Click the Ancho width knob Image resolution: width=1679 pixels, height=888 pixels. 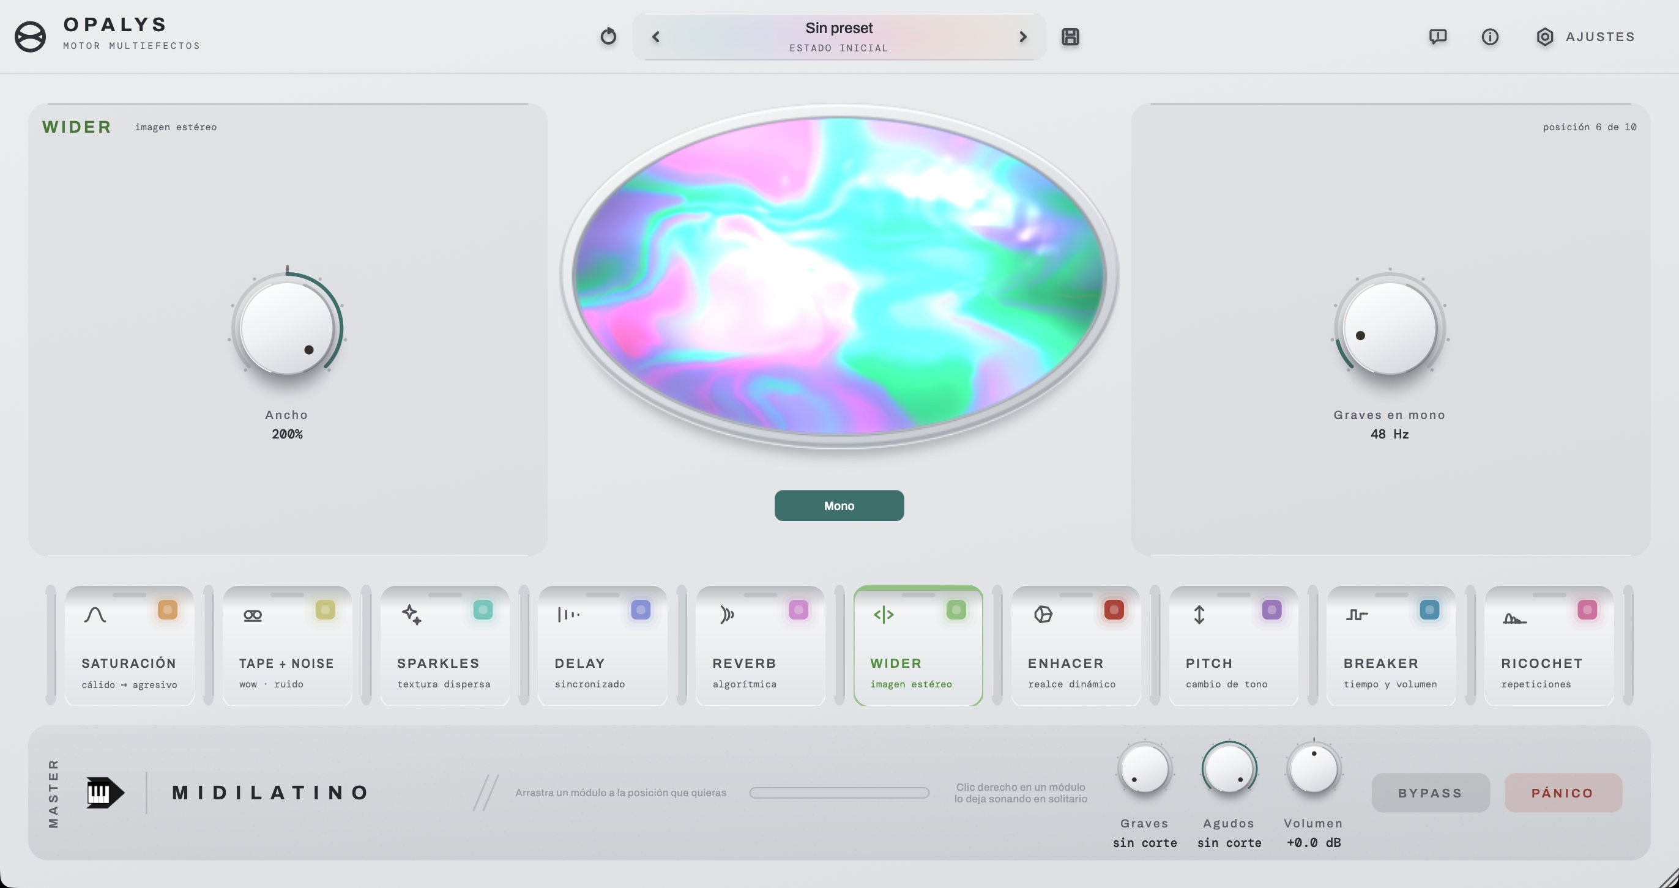pyautogui.click(x=287, y=327)
